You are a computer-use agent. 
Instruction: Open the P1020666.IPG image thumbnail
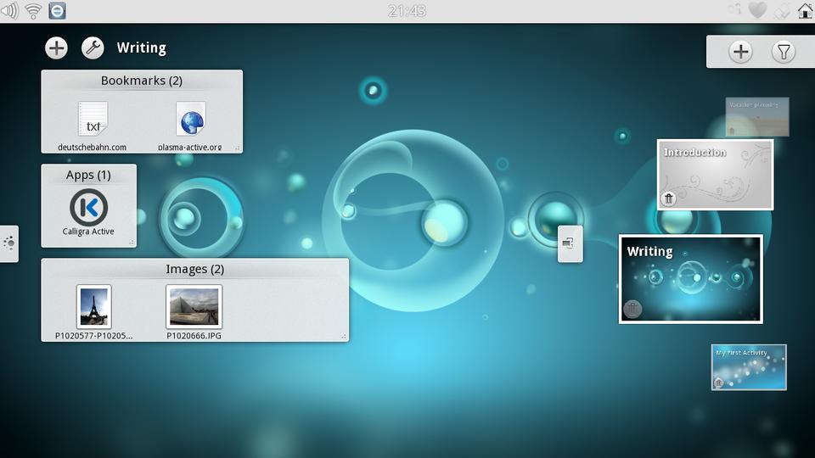194,306
